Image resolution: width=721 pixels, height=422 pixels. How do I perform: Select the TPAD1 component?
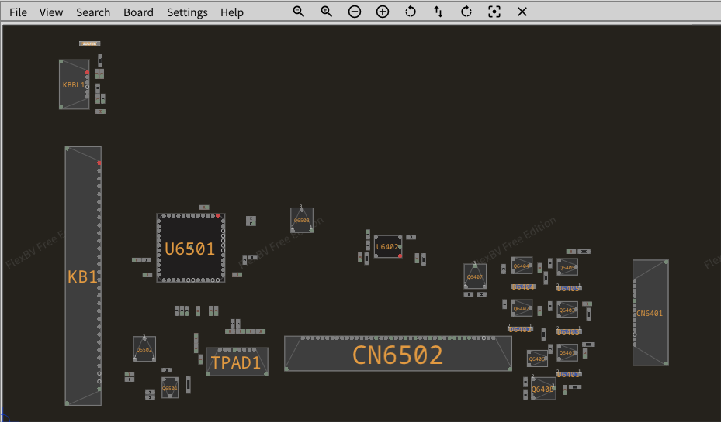237,362
